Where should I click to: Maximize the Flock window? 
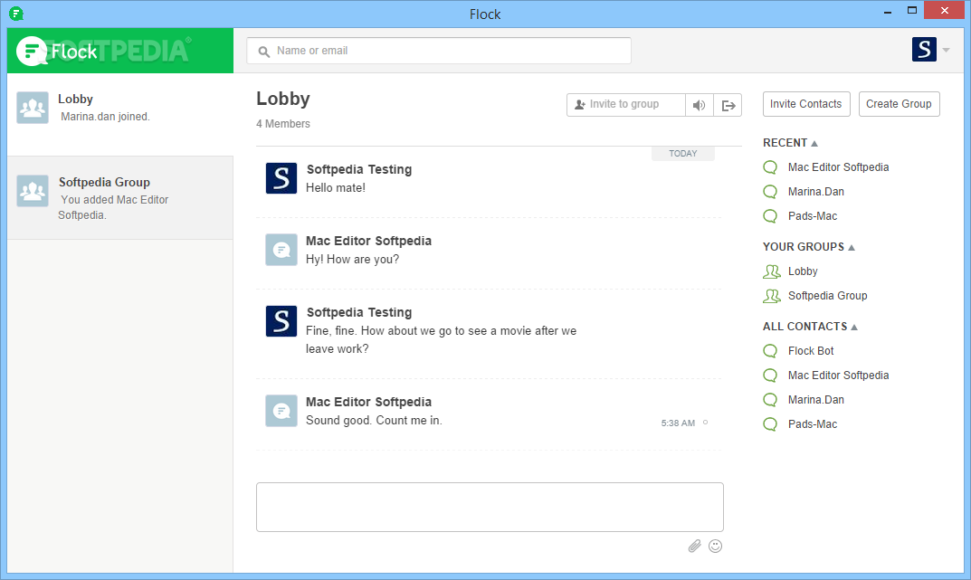click(x=911, y=11)
